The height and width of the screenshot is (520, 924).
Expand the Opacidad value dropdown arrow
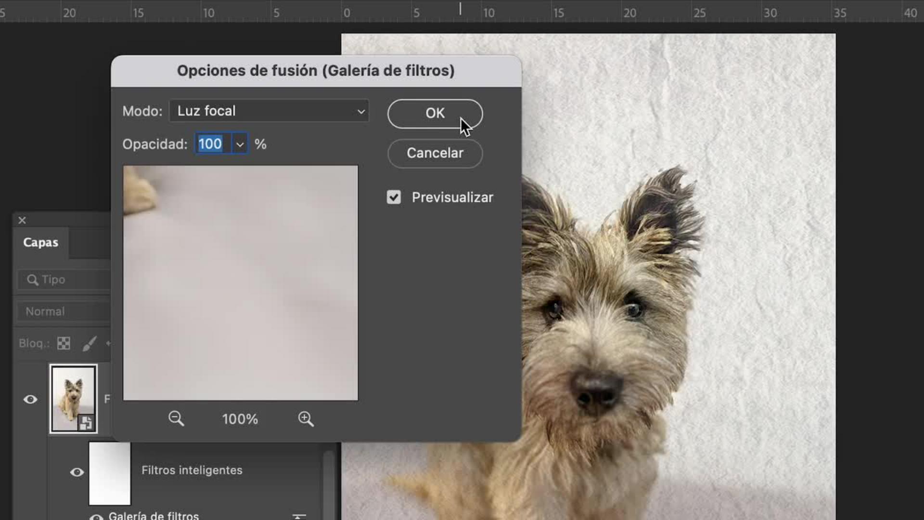[x=240, y=144]
